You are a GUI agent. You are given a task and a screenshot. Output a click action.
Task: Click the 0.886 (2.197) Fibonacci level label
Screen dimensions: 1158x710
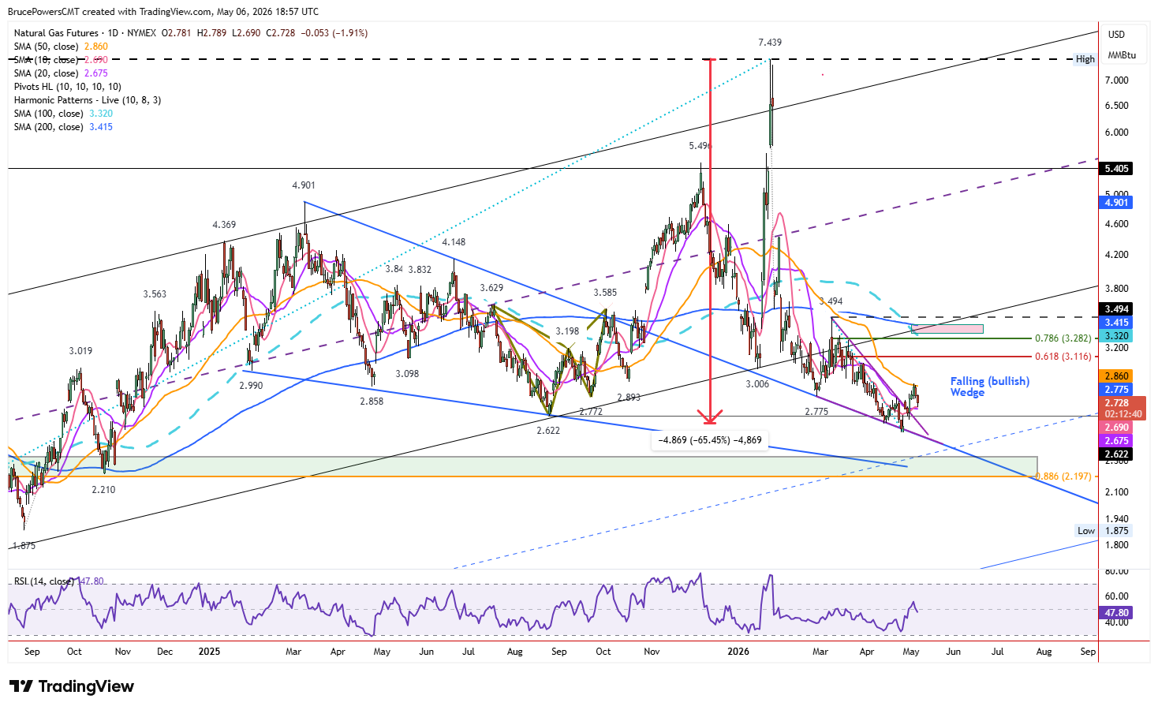point(1063,476)
